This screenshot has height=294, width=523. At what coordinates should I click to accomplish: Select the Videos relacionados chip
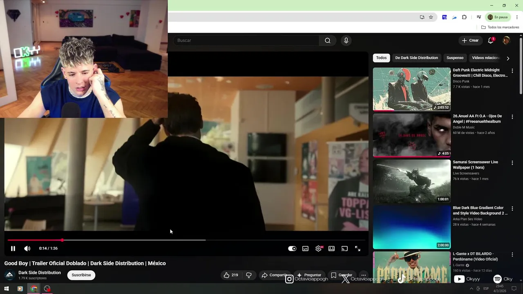486,58
